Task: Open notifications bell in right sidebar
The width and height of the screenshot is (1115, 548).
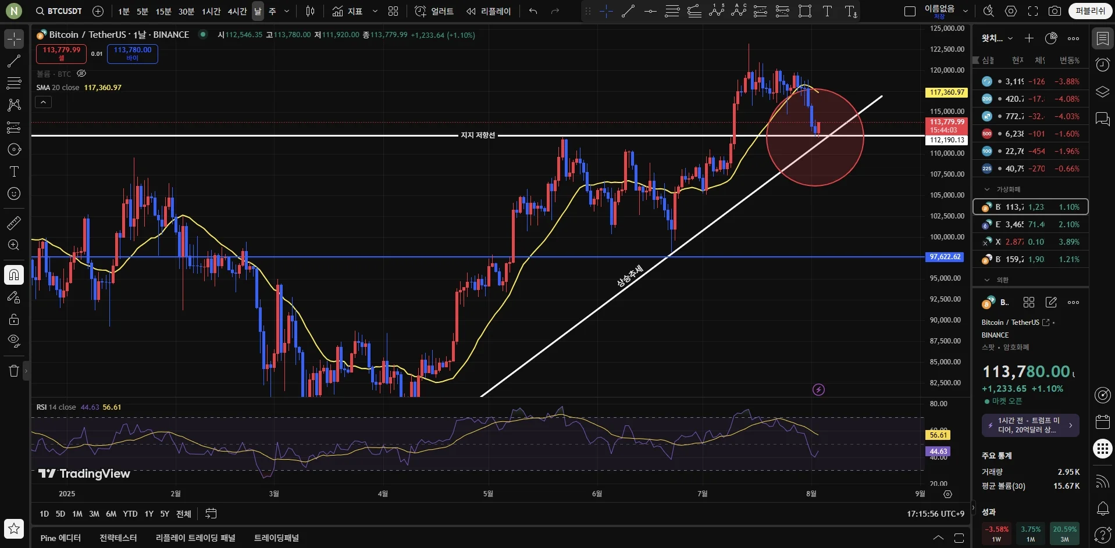Action: click(1102, 508)
